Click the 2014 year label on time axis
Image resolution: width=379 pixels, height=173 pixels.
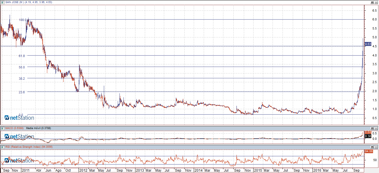click(198, 170)
